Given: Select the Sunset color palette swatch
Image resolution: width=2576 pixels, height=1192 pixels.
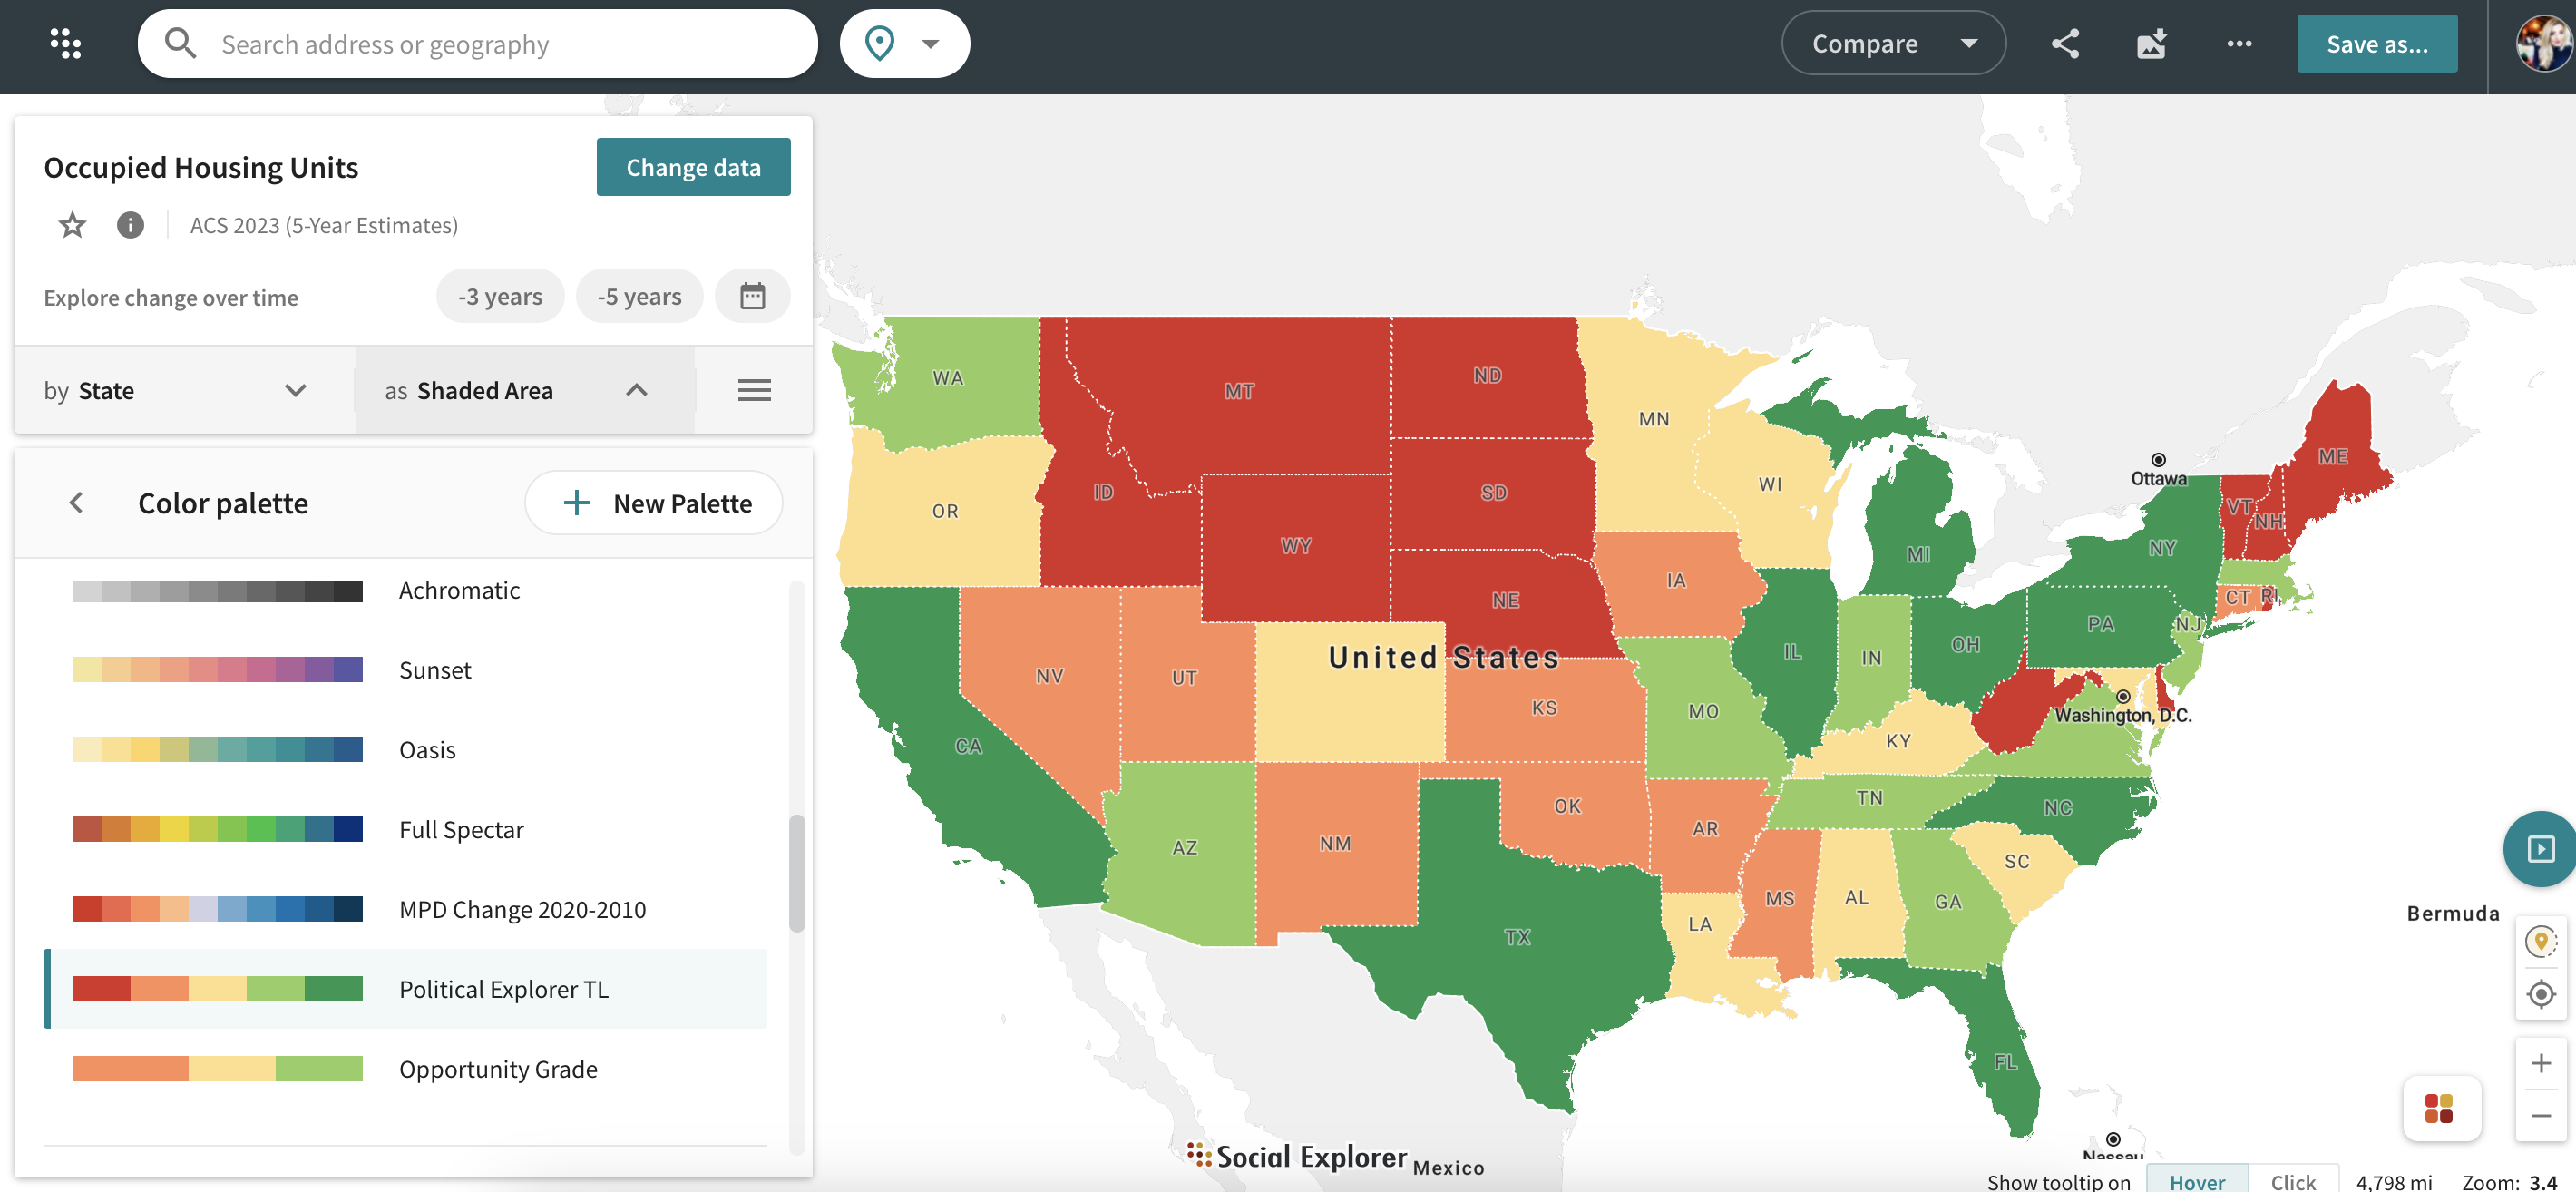Looking at the screenshot, I should pyautogui.click(x=217, y=669).
